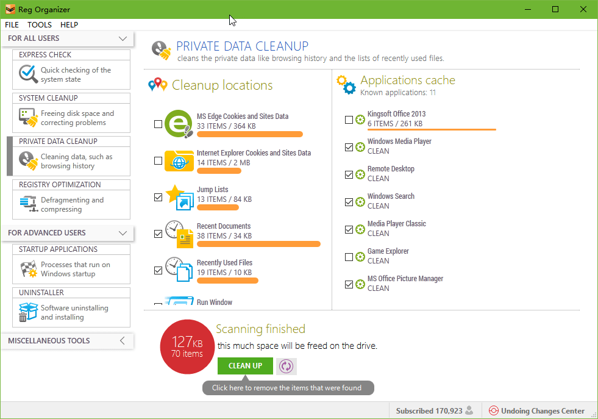The height and width of the screenshot is (419, 598).
Task: Click the Registry Optimization defragment icon
Action: 28,204
